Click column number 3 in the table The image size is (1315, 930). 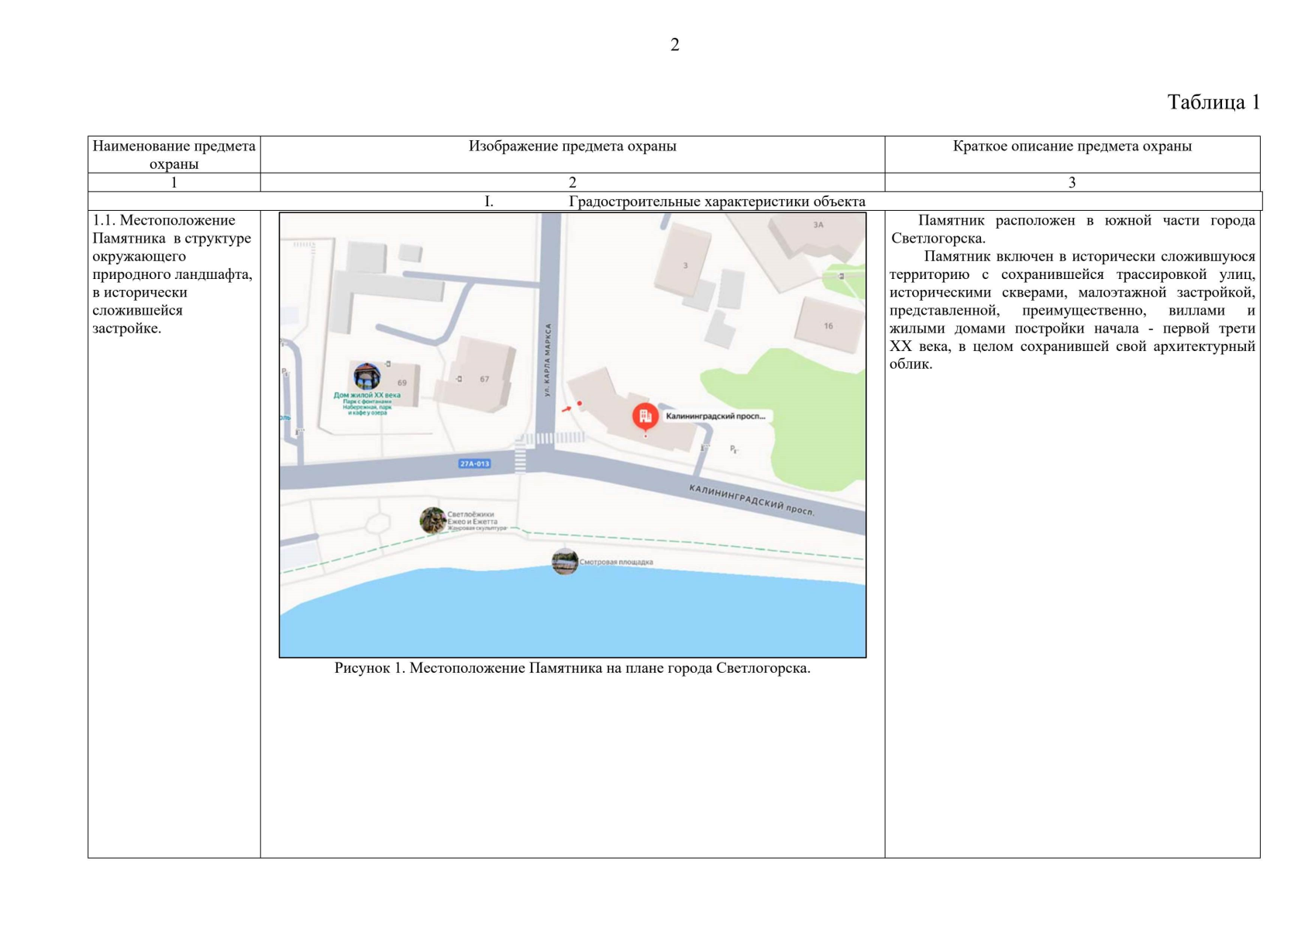click(x=1072, y=182)
